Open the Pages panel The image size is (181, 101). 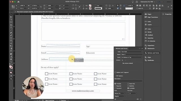click(148, 14)
